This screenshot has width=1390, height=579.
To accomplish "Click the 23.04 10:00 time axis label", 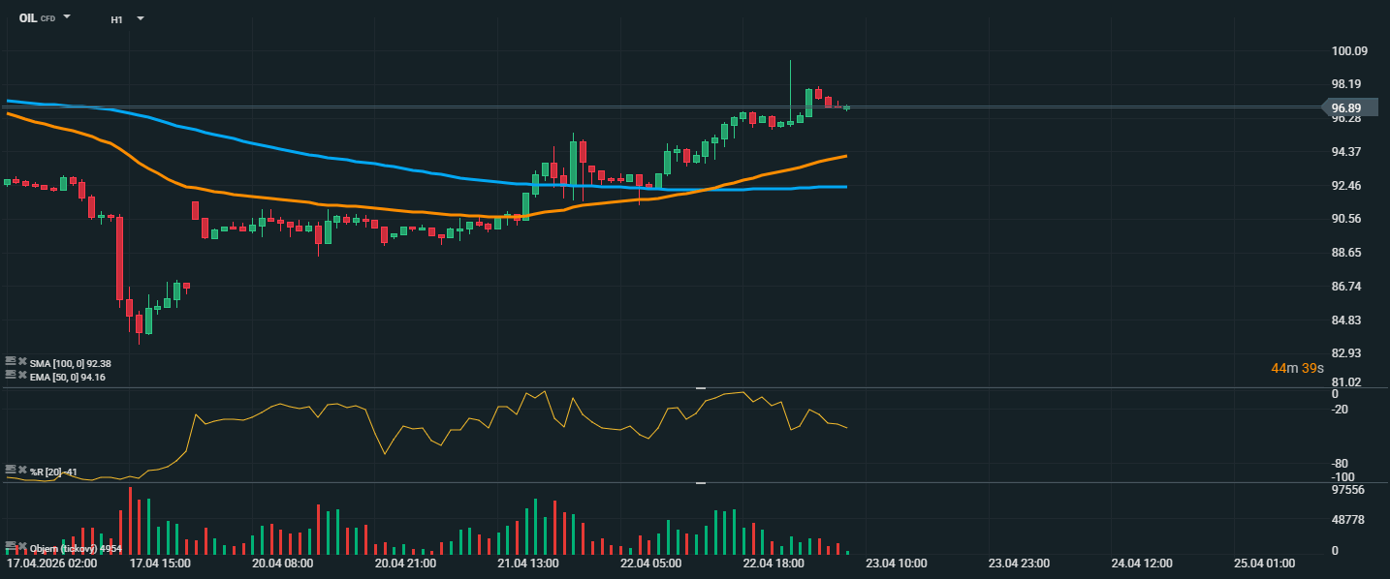I will pos(897,563).
